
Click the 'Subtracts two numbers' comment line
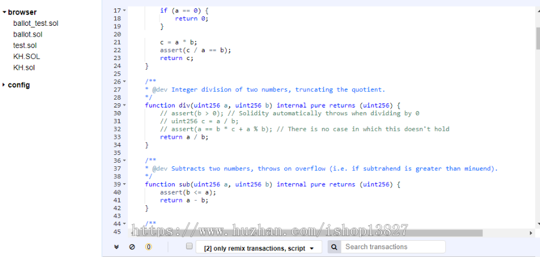[x=322, y=169]
